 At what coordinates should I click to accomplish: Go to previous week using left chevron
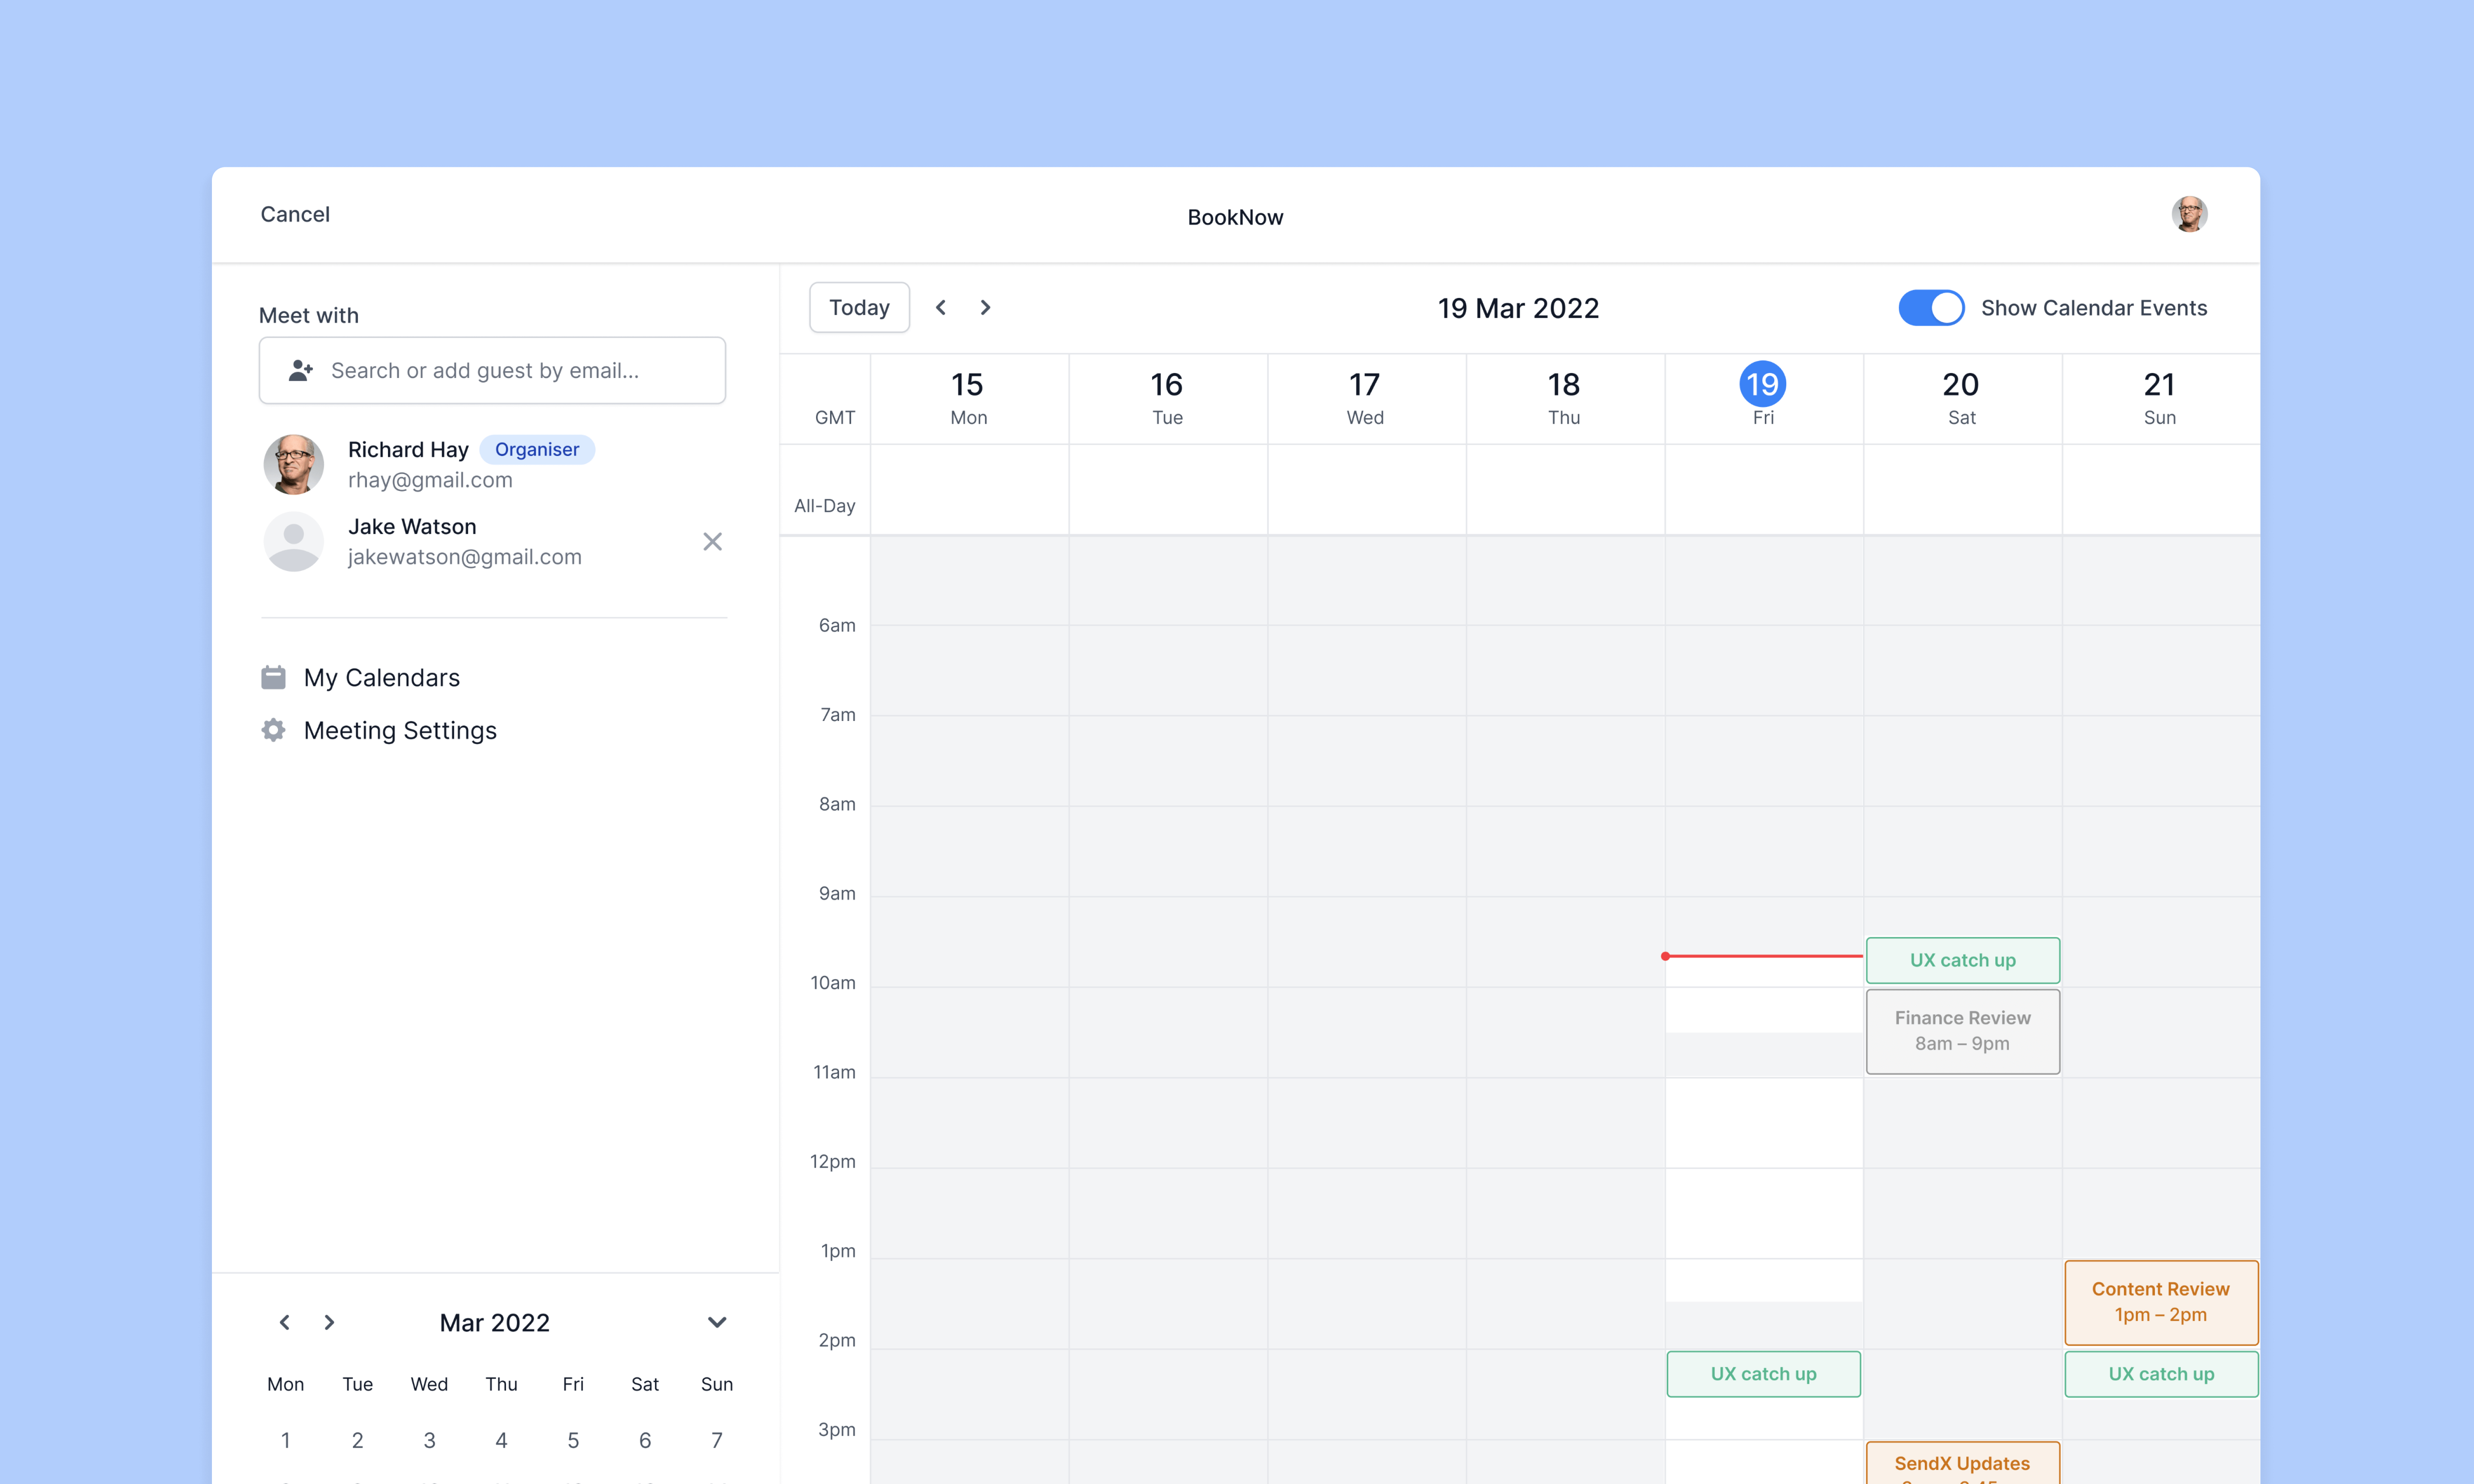point(940,307)
